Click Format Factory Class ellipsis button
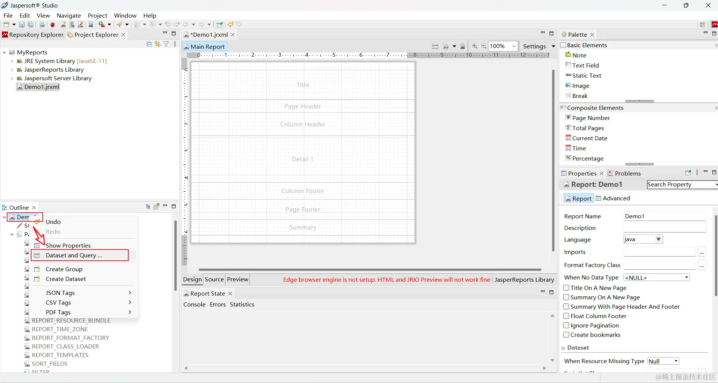The image size is (718, 383). coord(702,265)
